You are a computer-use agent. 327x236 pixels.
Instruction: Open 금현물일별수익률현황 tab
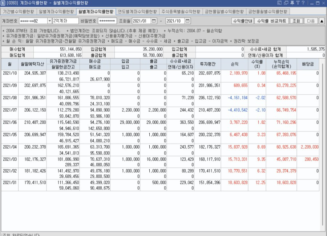tap(224, 12)
